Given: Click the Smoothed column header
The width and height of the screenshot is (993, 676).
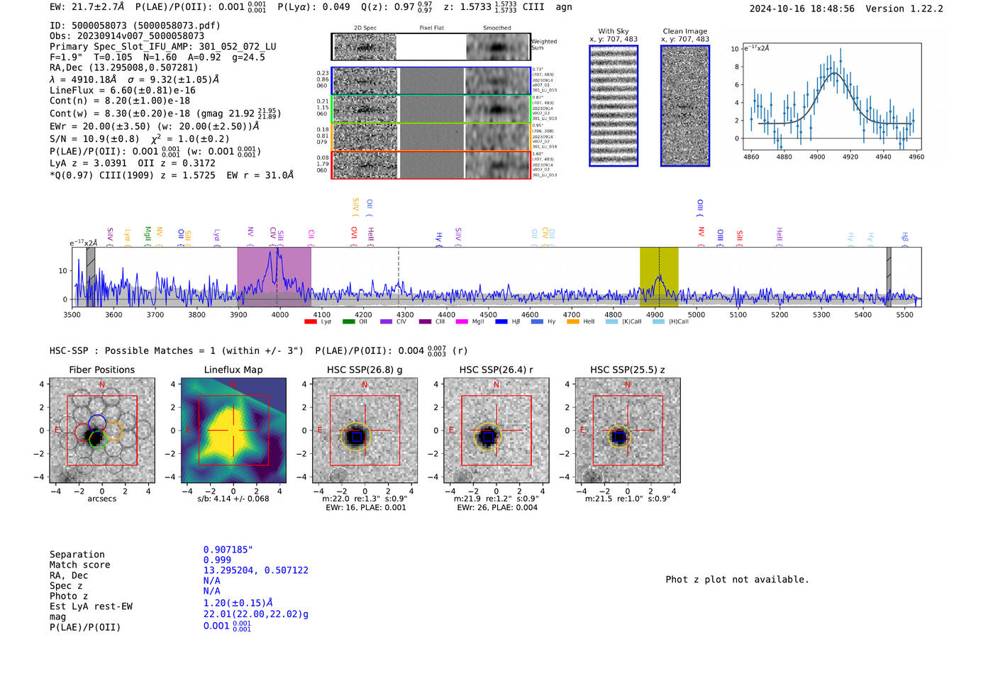Looking at the screenshot, I should pyautogui.click(x=497, y=28).
